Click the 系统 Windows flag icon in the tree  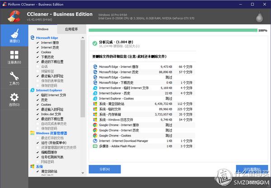tap(33, 166)
